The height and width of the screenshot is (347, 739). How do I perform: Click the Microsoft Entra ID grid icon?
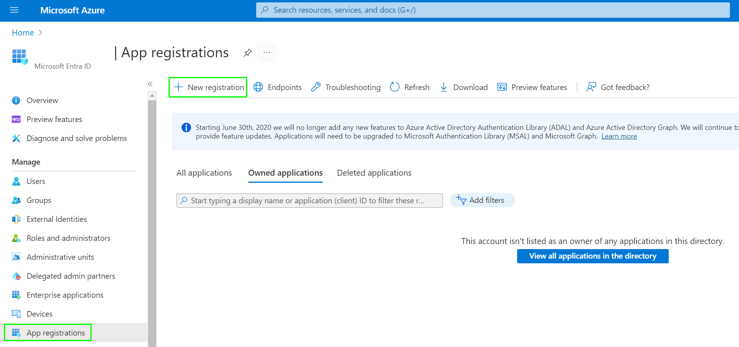point(20,57)
